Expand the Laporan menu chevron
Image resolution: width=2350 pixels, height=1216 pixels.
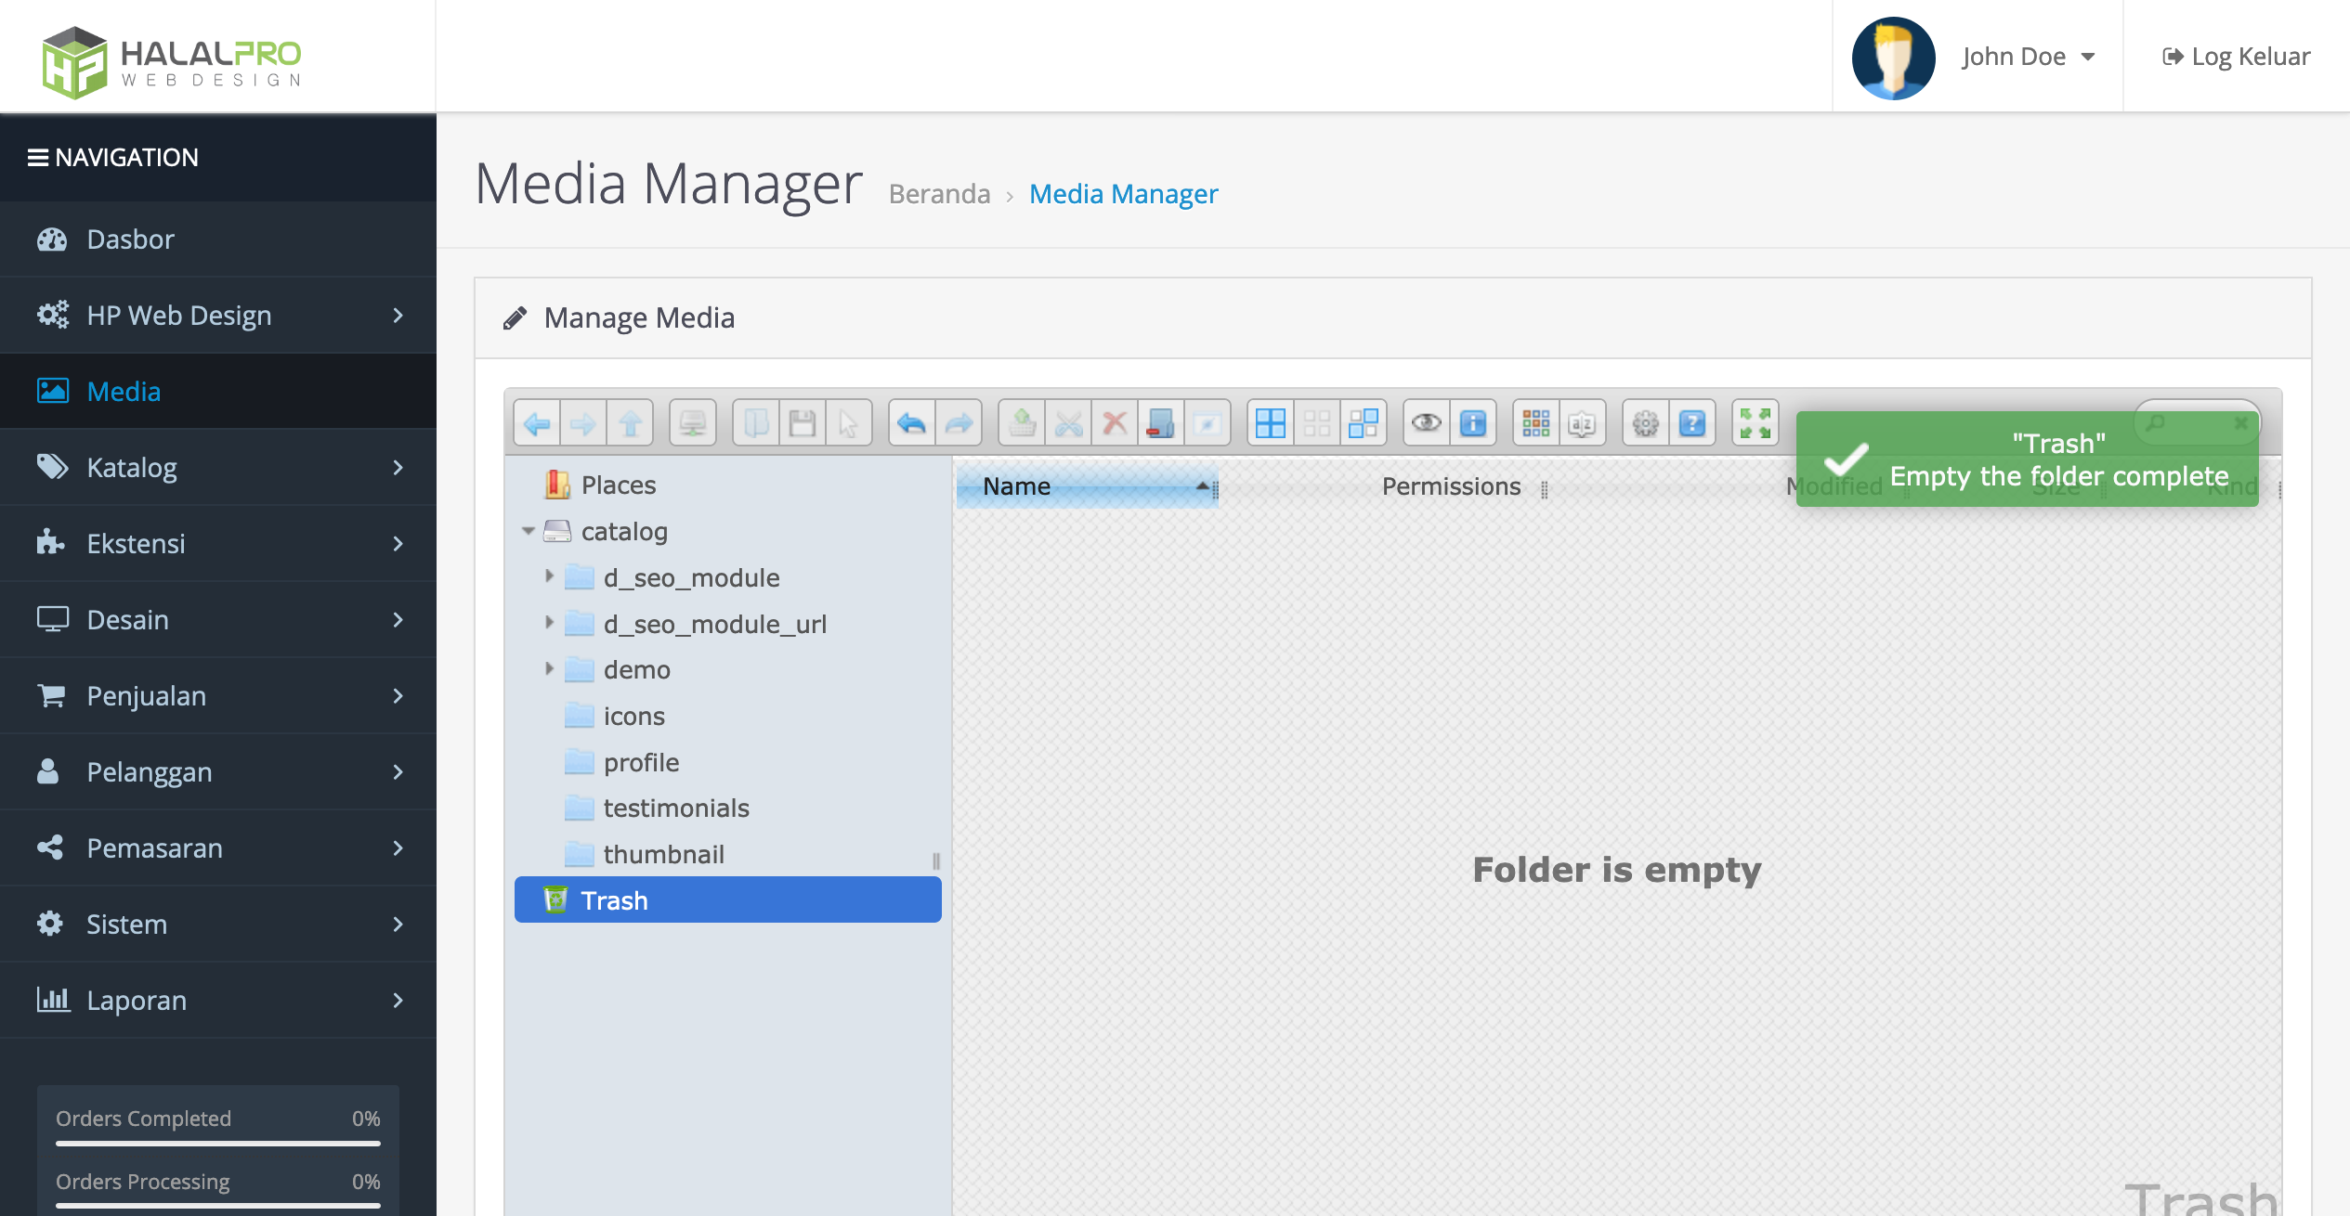click(398, 1001)
